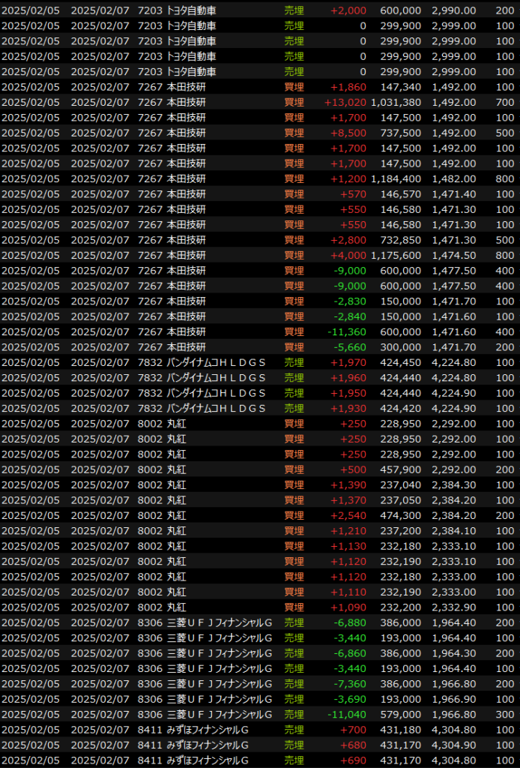The image size is (520, 768).
Task: Click the 1,184,400 amount for 本田技研
Action: 396,178
